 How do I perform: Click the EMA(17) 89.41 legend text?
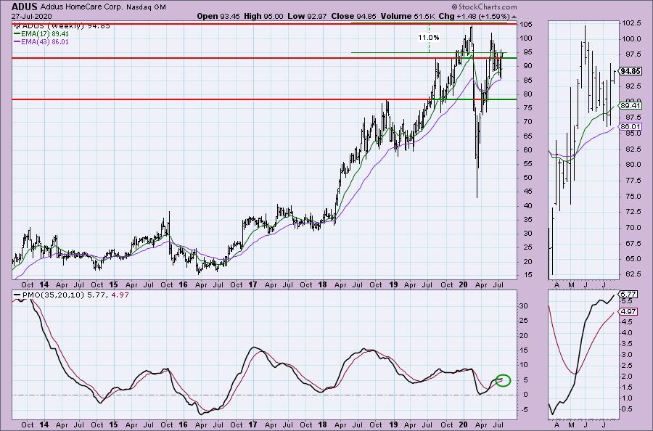coord(45,33)
